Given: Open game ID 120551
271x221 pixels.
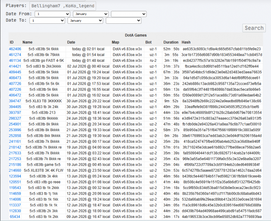Looking at the screenshot, I should (15, 182).
